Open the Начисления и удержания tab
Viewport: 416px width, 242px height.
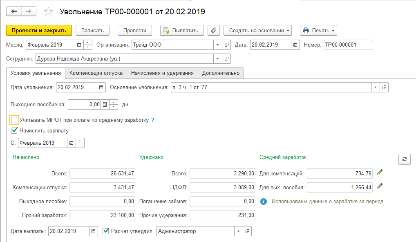coord(162,73)
